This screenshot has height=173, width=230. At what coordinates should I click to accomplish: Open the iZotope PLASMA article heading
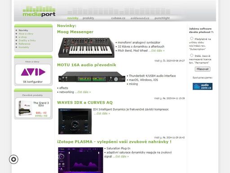[114, 142]
